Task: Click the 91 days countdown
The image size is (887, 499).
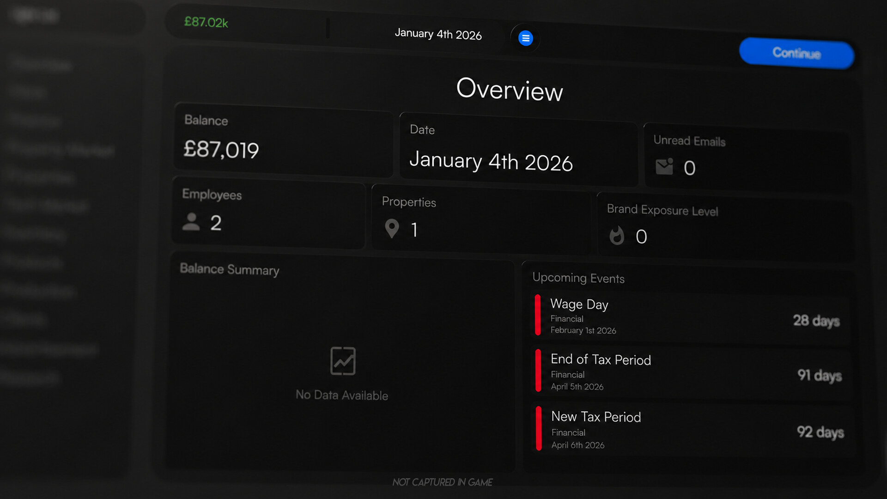Action: 820,376
